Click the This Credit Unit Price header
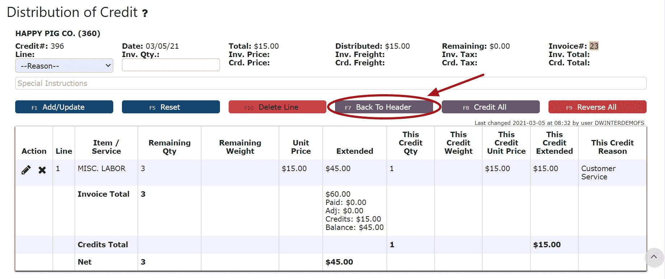 click(506, 143)
